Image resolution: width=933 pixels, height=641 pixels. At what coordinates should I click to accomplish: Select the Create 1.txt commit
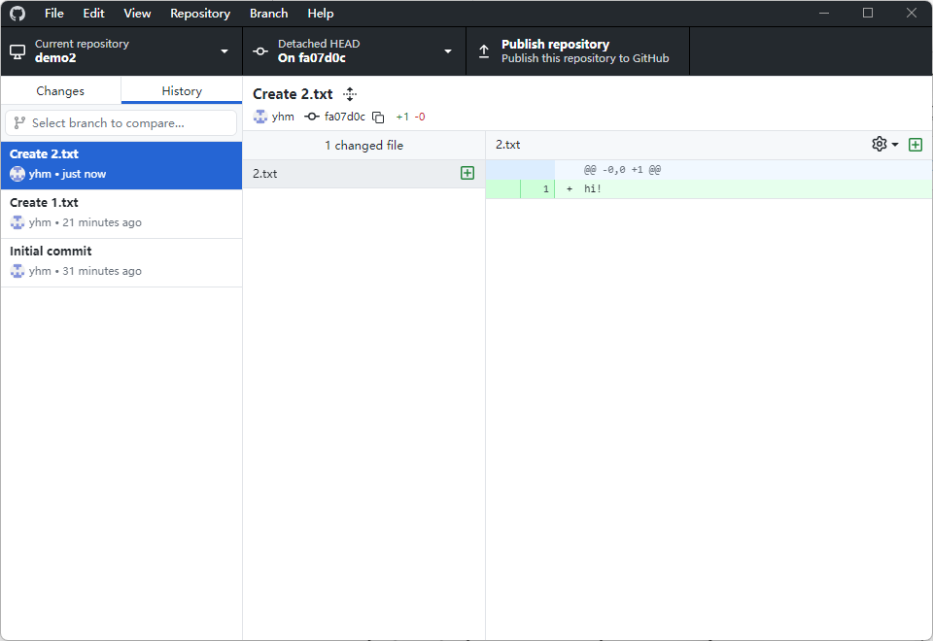pyautogui.click(x=121, y=214)
